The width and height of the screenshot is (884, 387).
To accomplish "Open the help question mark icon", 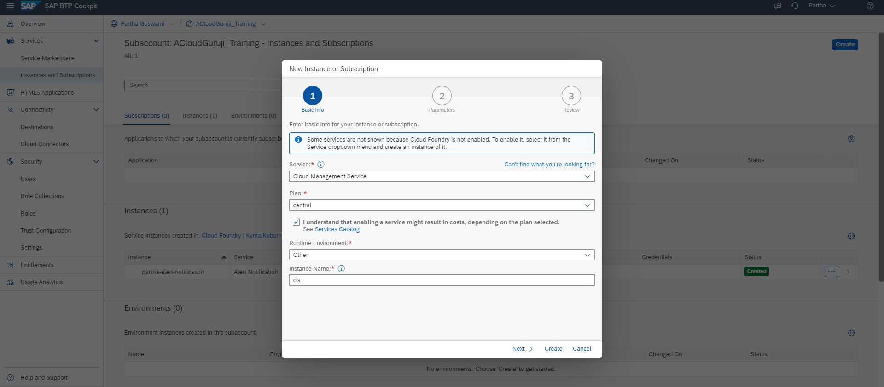I will point(870,6).
